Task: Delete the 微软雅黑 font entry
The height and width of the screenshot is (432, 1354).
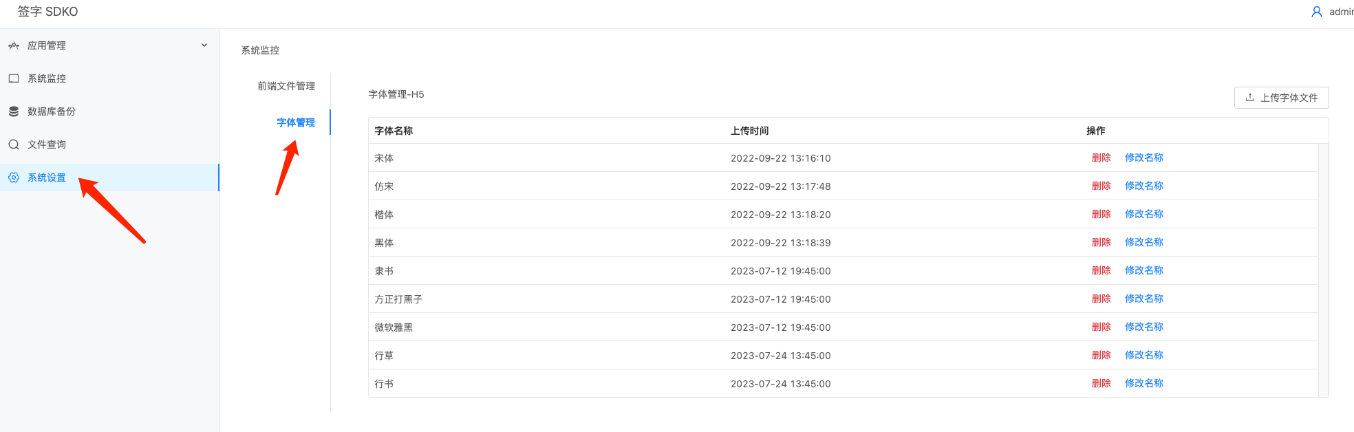Action: pyautogui.click(x=1101, y=327)
